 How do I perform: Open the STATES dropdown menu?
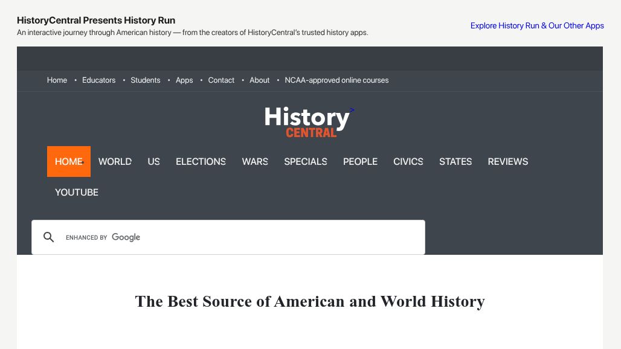455,161
